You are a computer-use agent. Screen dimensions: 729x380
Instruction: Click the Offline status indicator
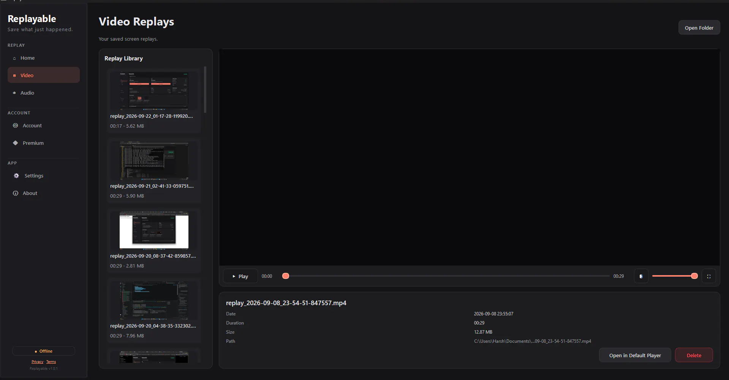(44, 351)
